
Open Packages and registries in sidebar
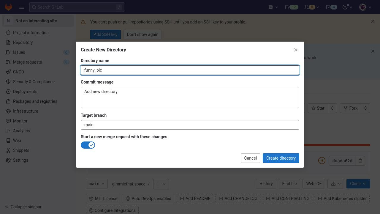tap(38, 101)
